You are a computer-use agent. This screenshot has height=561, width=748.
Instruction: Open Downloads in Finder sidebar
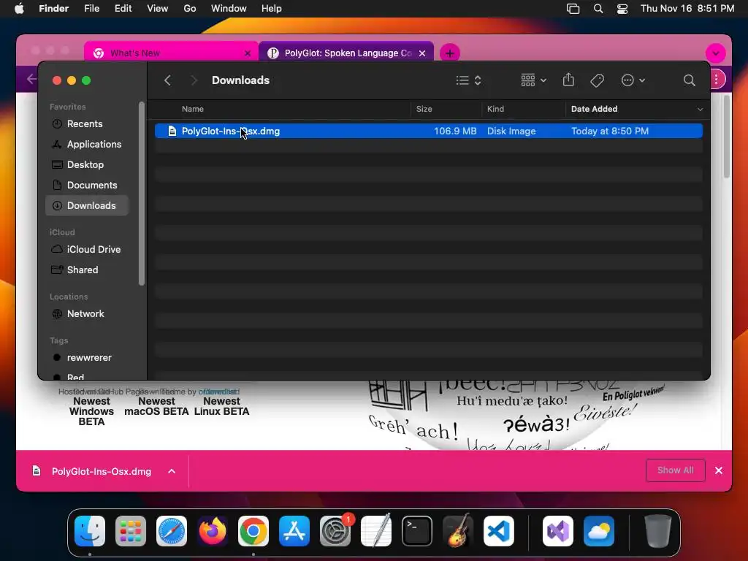coord(88,205)
